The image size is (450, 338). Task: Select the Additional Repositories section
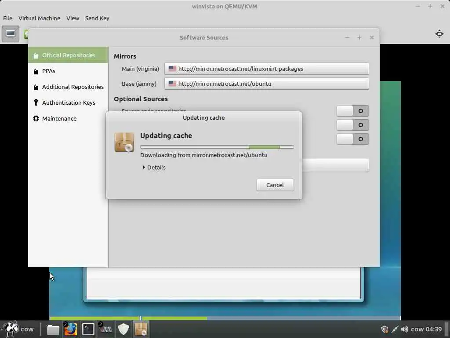point(68,87)
